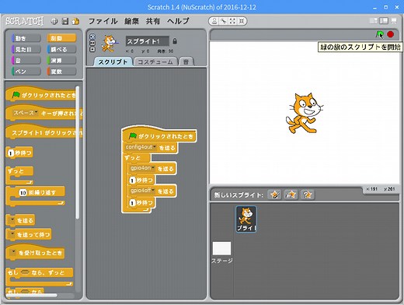Image resolution: width=404 pixels, height=305 pixels.
Task: Open the 共有 menu
Action: click(153, 21)
